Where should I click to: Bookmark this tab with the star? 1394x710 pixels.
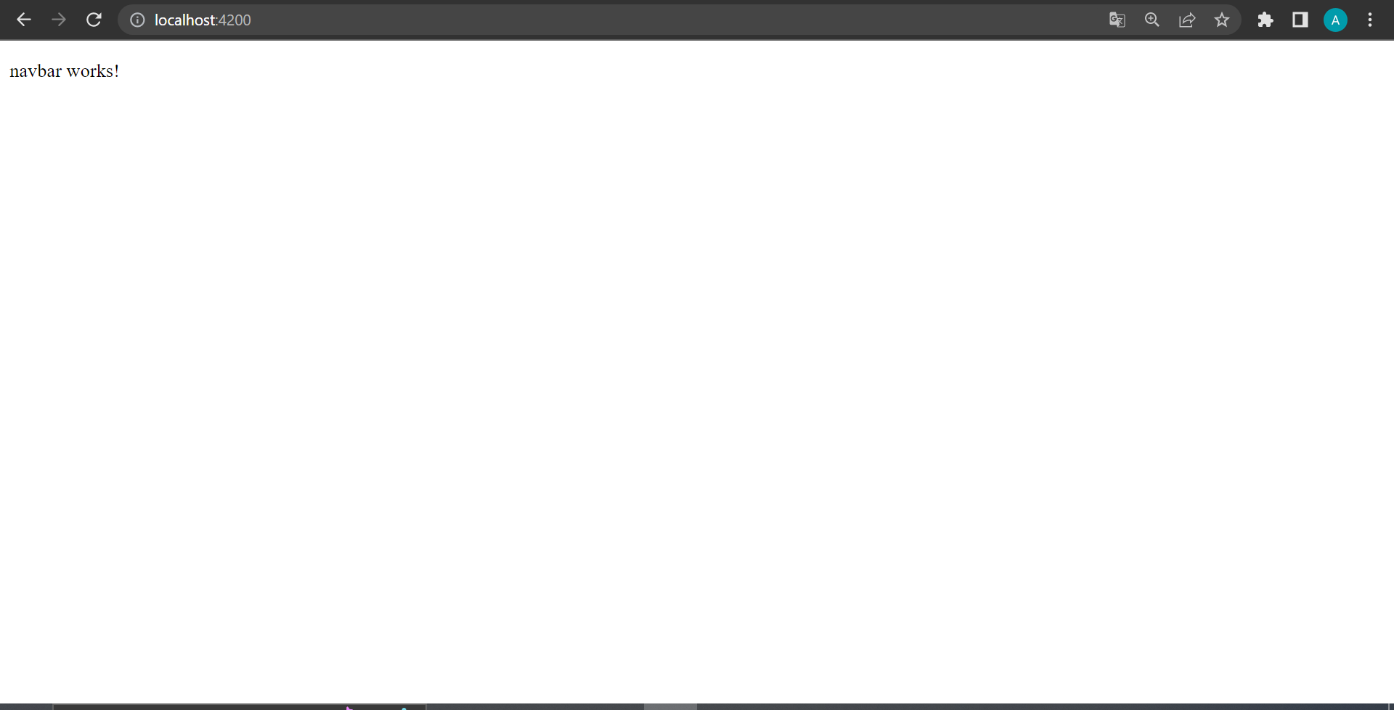click(x=1222, y=20)
